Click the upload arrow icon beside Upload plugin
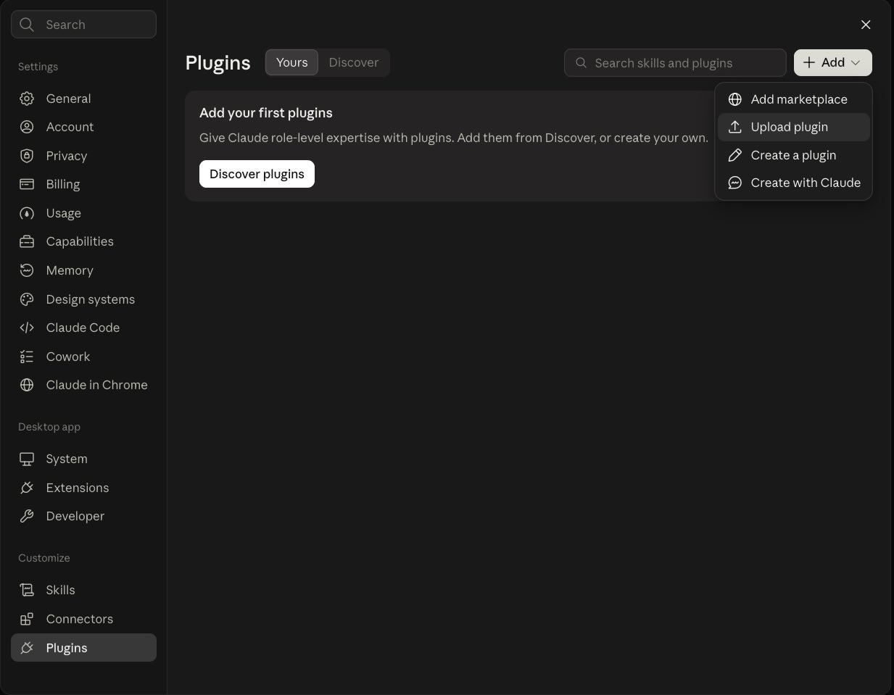The height and width of the screenshot is (695, 894). (734, 127)
